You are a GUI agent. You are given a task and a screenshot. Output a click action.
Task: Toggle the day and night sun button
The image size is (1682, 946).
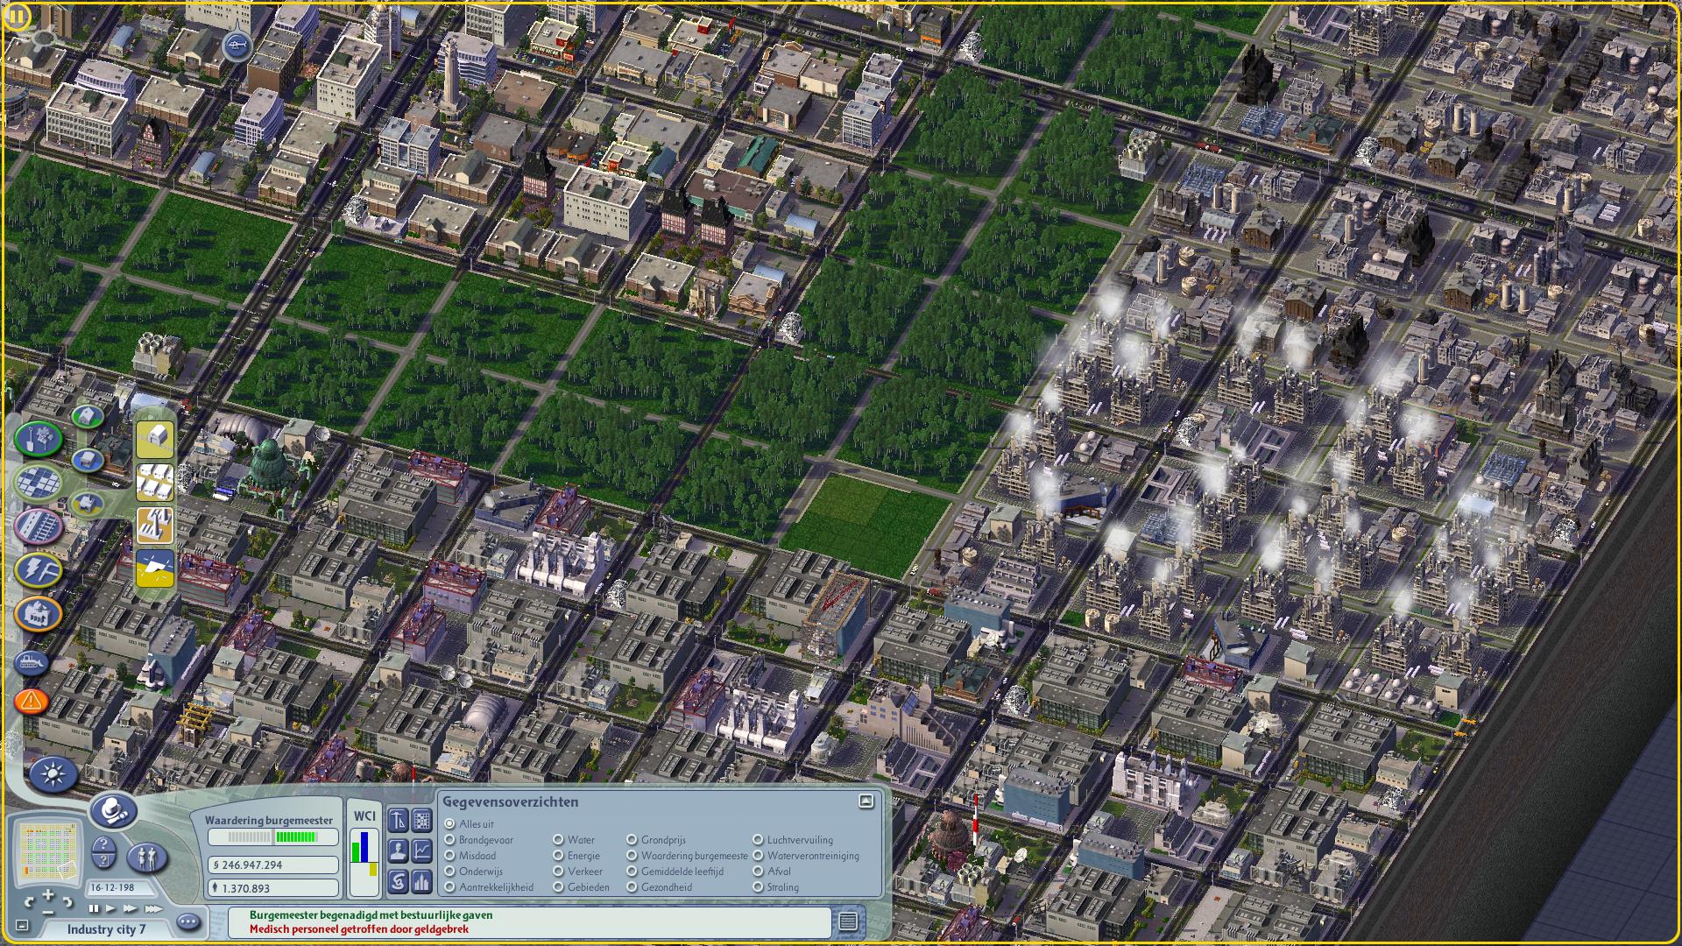pos(53,774)
